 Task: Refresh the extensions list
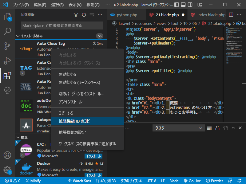(84, 15)
